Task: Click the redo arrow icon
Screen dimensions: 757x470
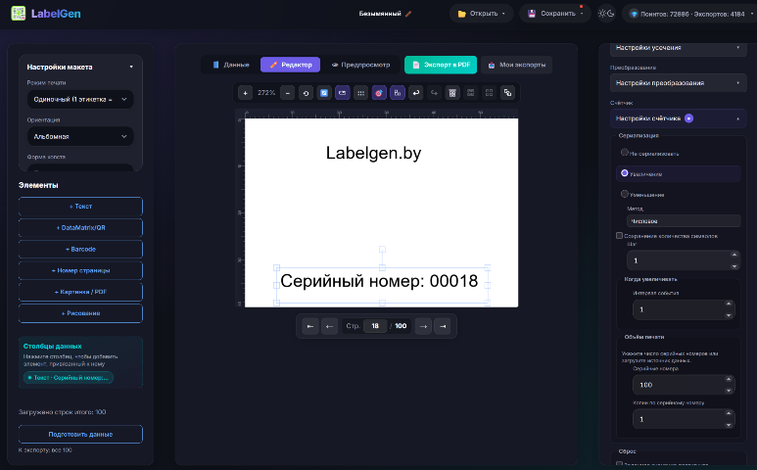Action: click(434, 93)
